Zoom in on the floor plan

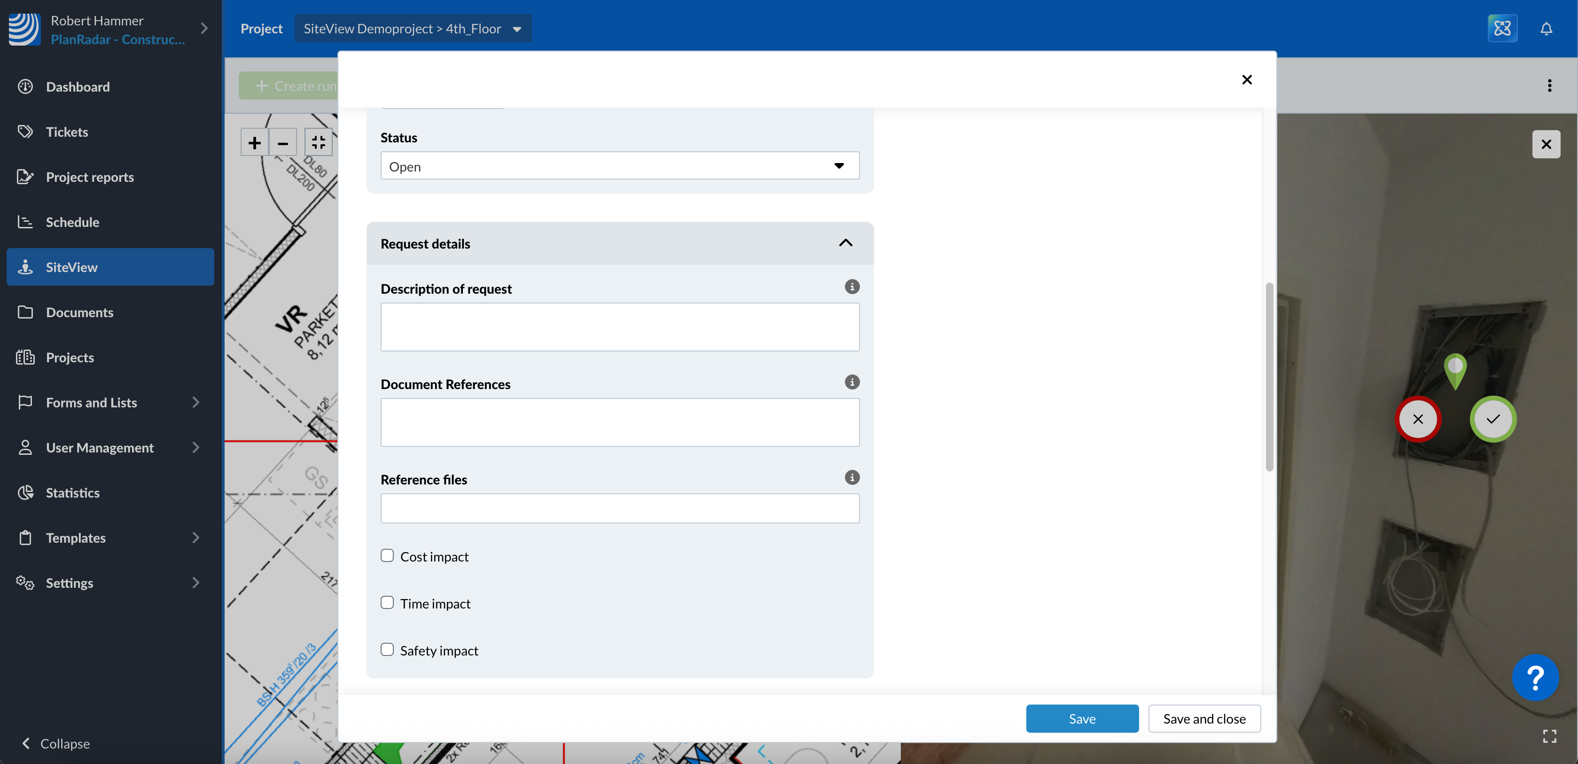pyautogui.click(x=254, y=143)
